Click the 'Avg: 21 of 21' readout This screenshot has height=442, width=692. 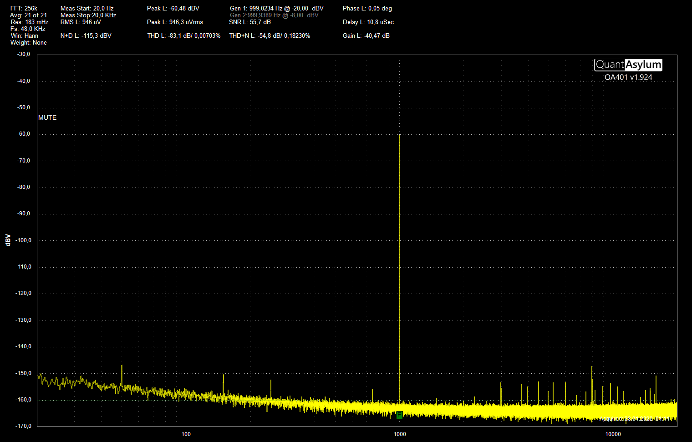[28, 15]
